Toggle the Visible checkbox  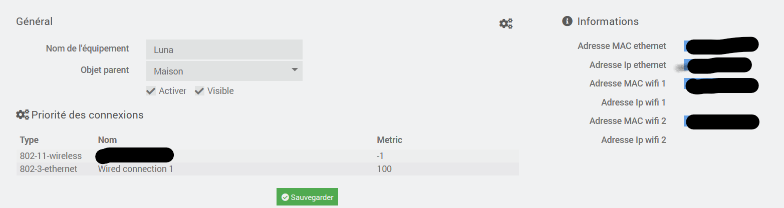coord(199,91)
